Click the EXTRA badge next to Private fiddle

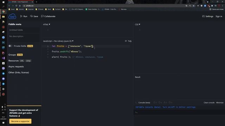(30, 46)
